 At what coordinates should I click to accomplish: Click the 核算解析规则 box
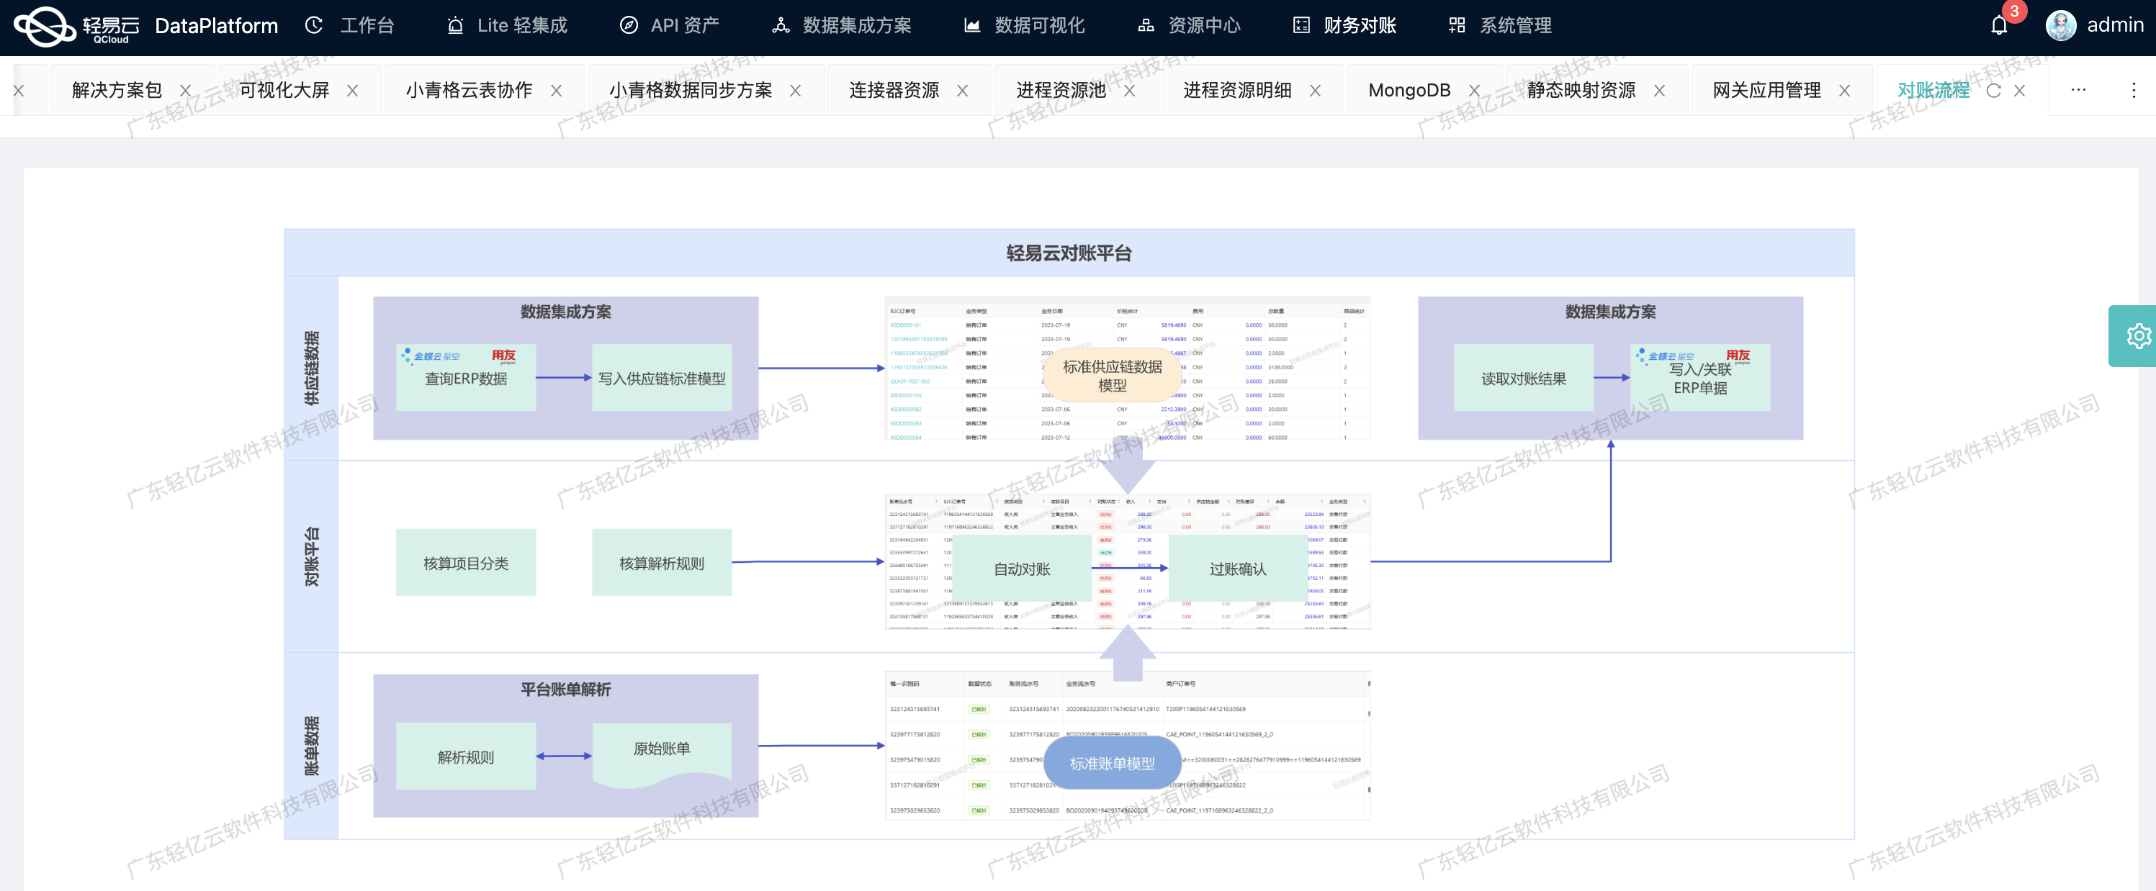pyautogui.click(x=661, y=562)
